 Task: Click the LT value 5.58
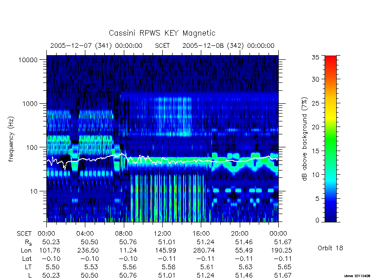[169, 267]
